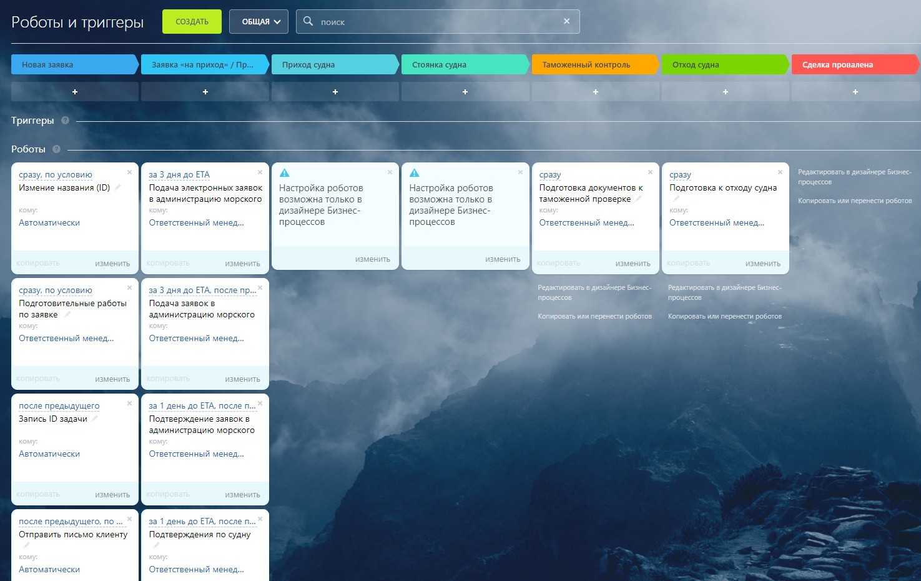The image size is (921, 581).
Task: Open 'сразу' timing of Подготовка документов к таможенной проверке
Action: [x=550, y=175]
